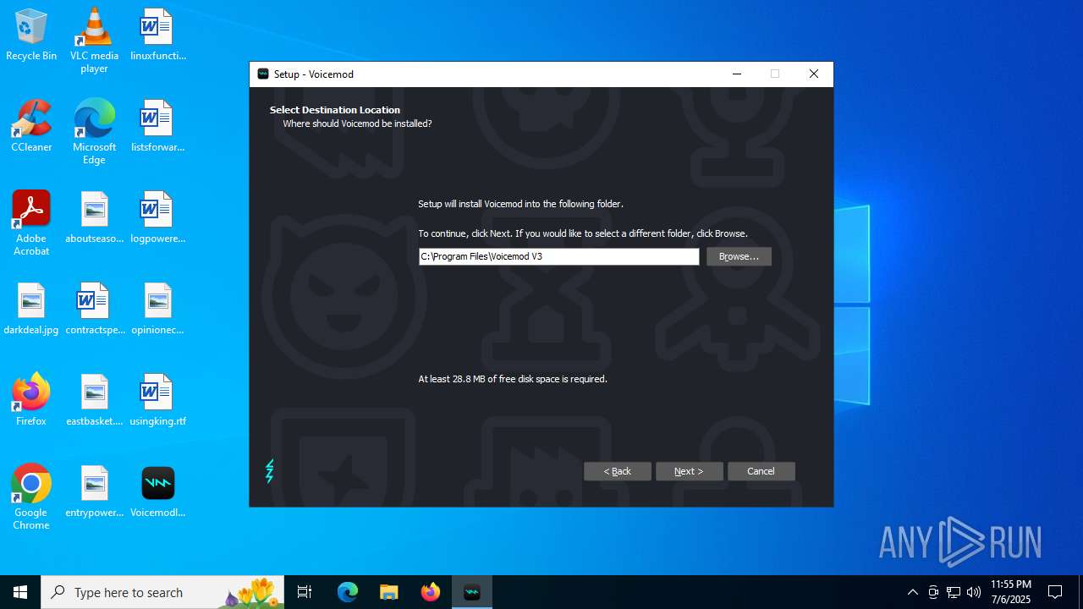The width and height of the screenshot is (1083, 609).
Task: Open Microsoft Edge from the taskbar
Action: pos(348,592)
